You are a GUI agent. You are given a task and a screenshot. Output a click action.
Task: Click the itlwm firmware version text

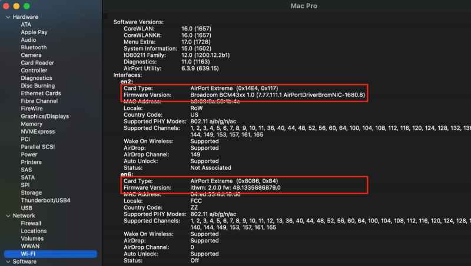click(x=235, y=187)
